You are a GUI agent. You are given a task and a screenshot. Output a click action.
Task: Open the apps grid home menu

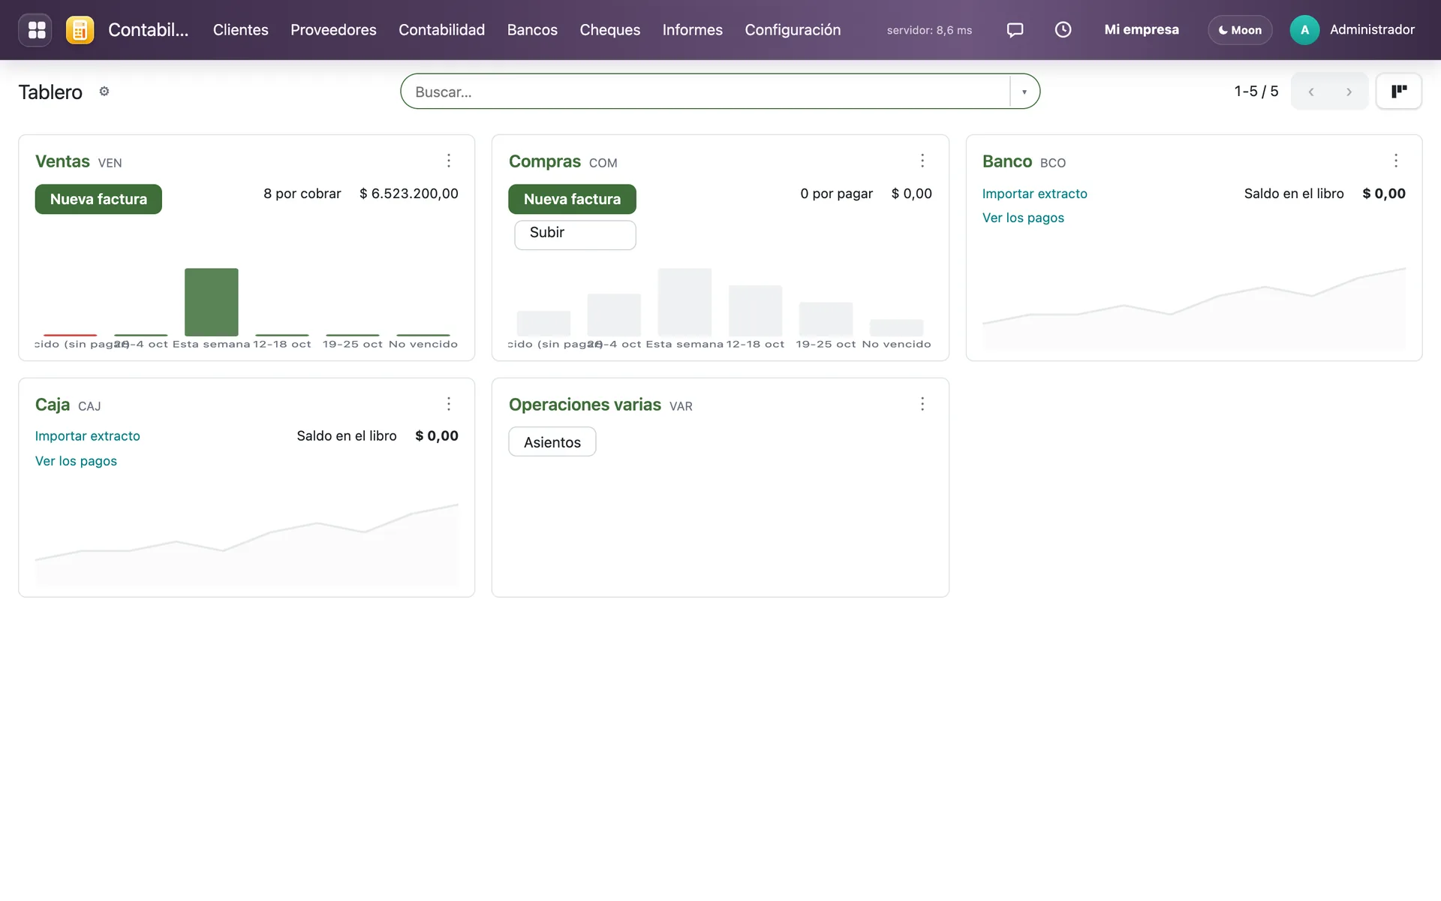(35, 30)
